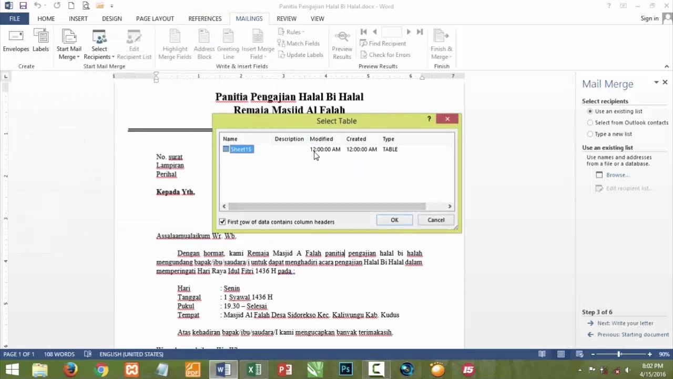Screen dimensions: 673x379
Task: Click the Edit Recipient List icon
Action: pyautogui.click(x=134, y=45)
